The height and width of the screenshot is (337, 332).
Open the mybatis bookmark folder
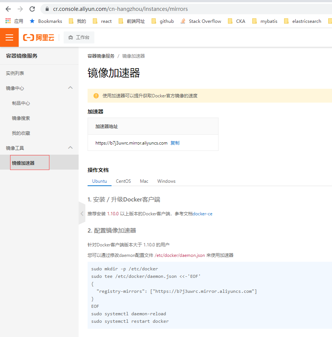tap(265, 21)
